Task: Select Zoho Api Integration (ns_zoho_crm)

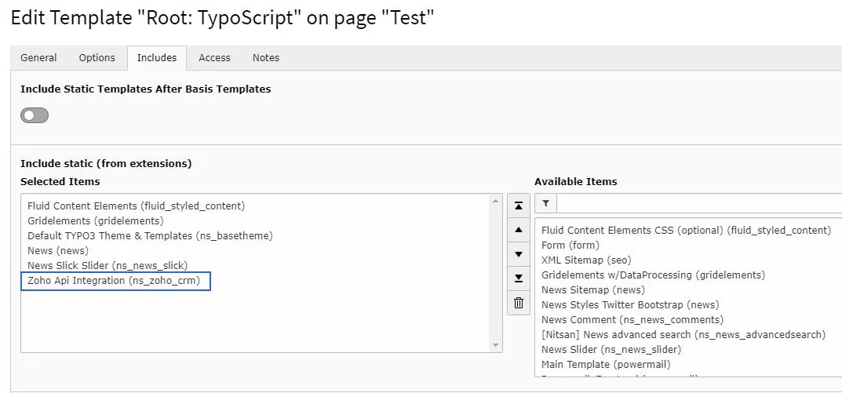Action: [115, 281]
